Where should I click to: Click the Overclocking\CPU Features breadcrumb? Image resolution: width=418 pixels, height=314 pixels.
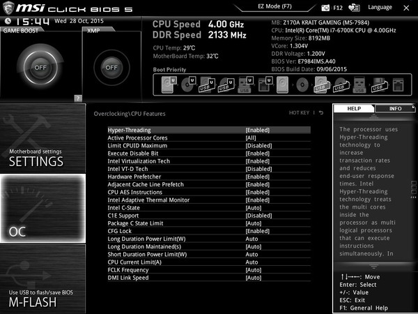(x=130, y=114)
